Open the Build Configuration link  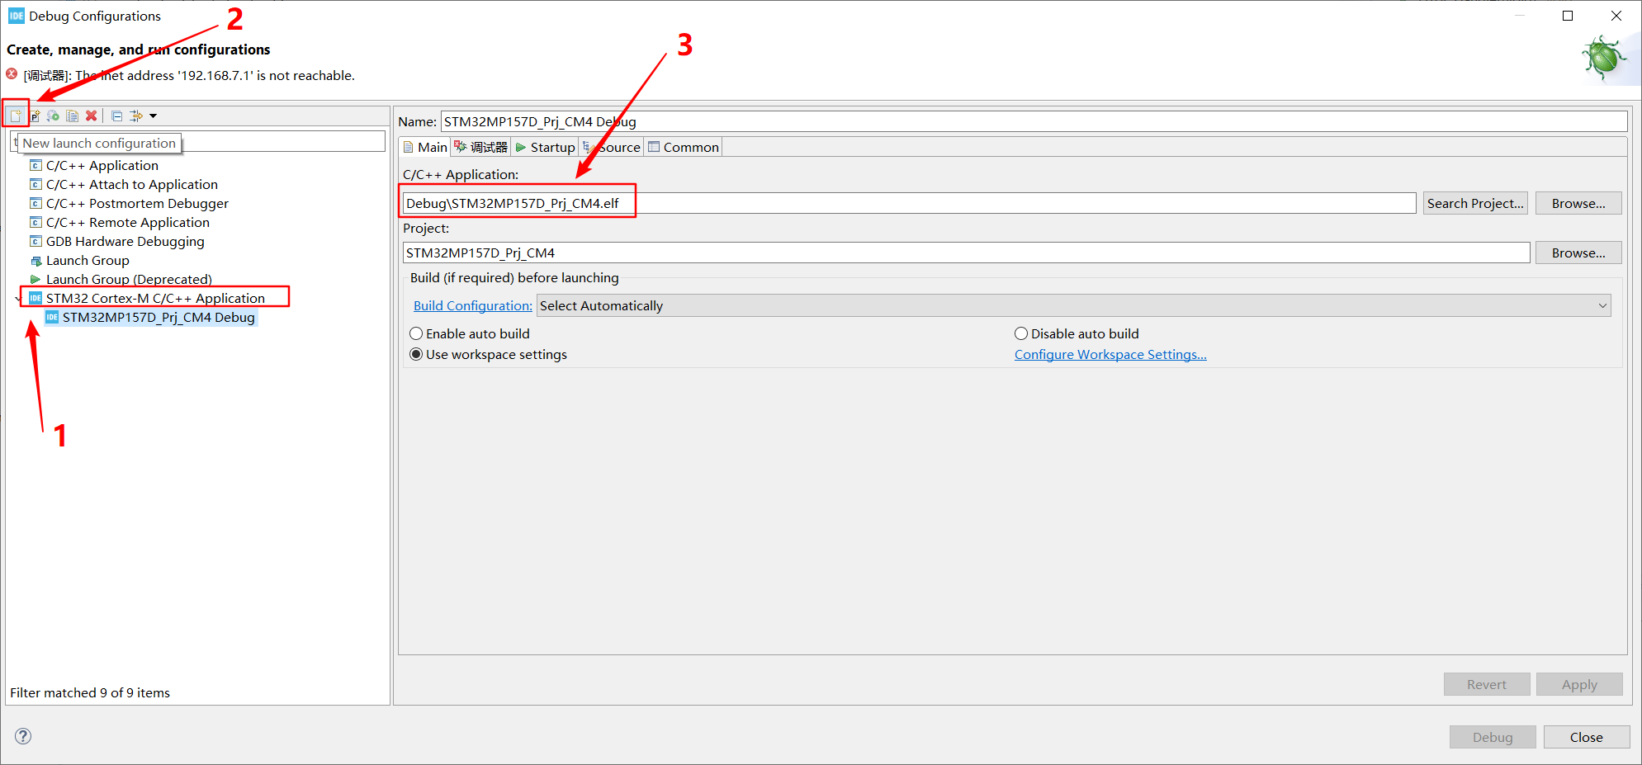point(472,305)
